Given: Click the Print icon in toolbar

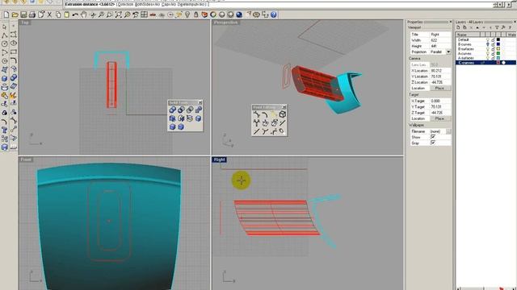Looking at the screenshot, I should pos(32,14).
